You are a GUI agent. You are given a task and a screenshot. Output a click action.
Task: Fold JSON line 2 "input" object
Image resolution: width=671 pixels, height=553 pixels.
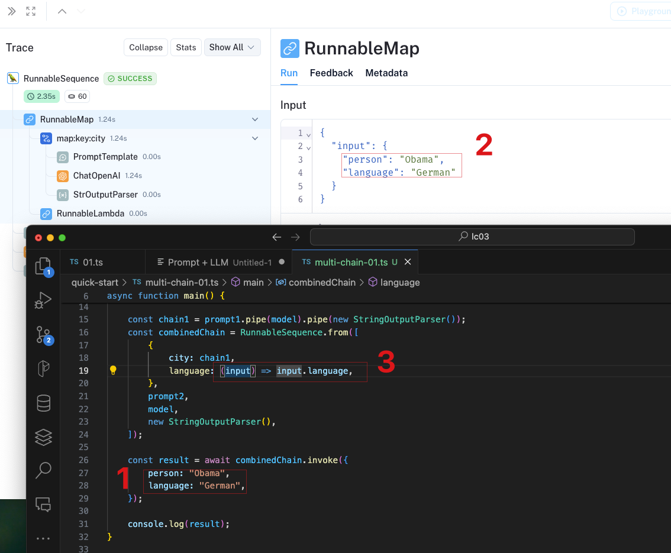pos(308,148)
